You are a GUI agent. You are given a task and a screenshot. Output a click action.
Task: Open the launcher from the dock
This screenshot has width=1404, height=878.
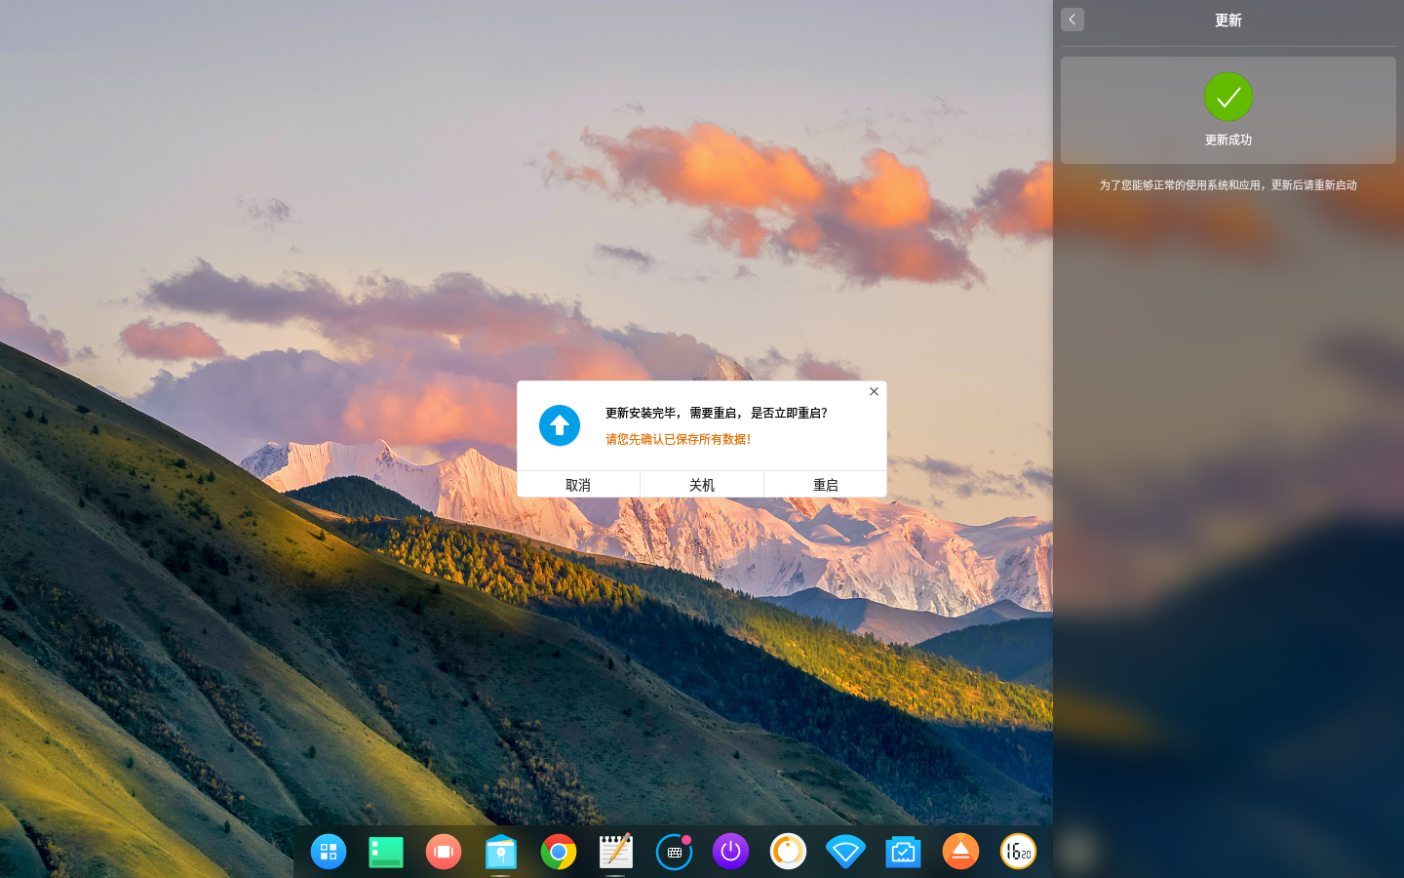click(x=329, y=852)
